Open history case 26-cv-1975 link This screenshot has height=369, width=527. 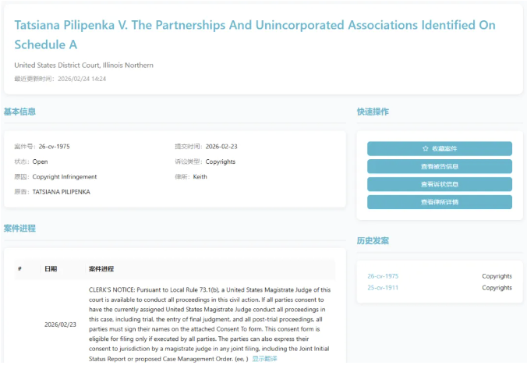coord(383,276)
